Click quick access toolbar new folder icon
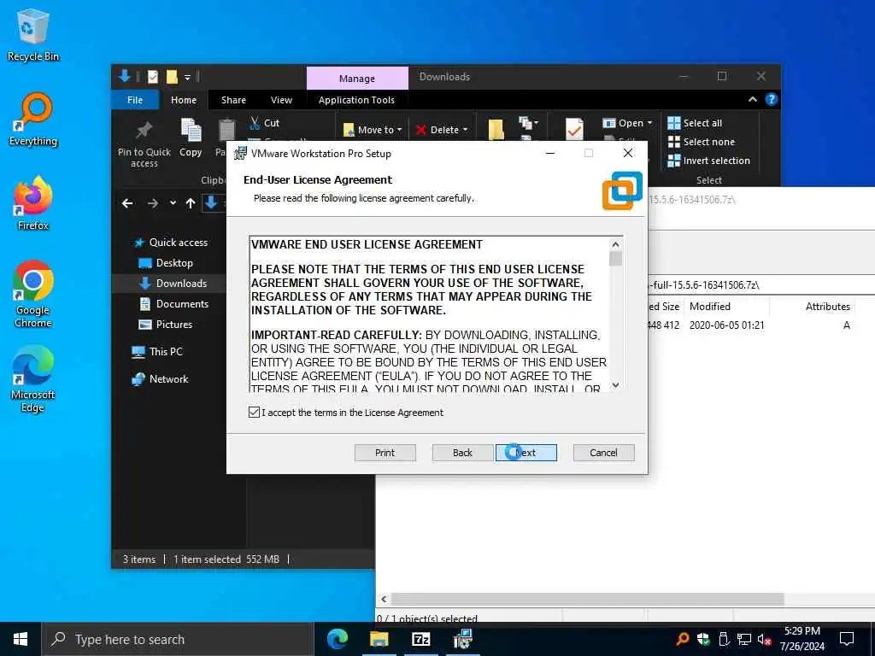 [x=172, y=77]
